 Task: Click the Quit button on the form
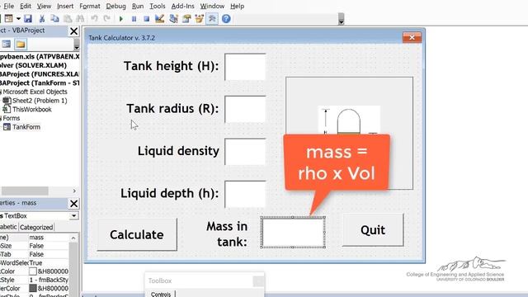click(x=373, y=230)
